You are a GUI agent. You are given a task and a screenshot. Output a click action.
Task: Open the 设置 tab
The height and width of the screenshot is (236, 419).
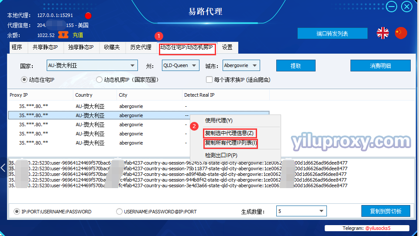pos(227,47)
